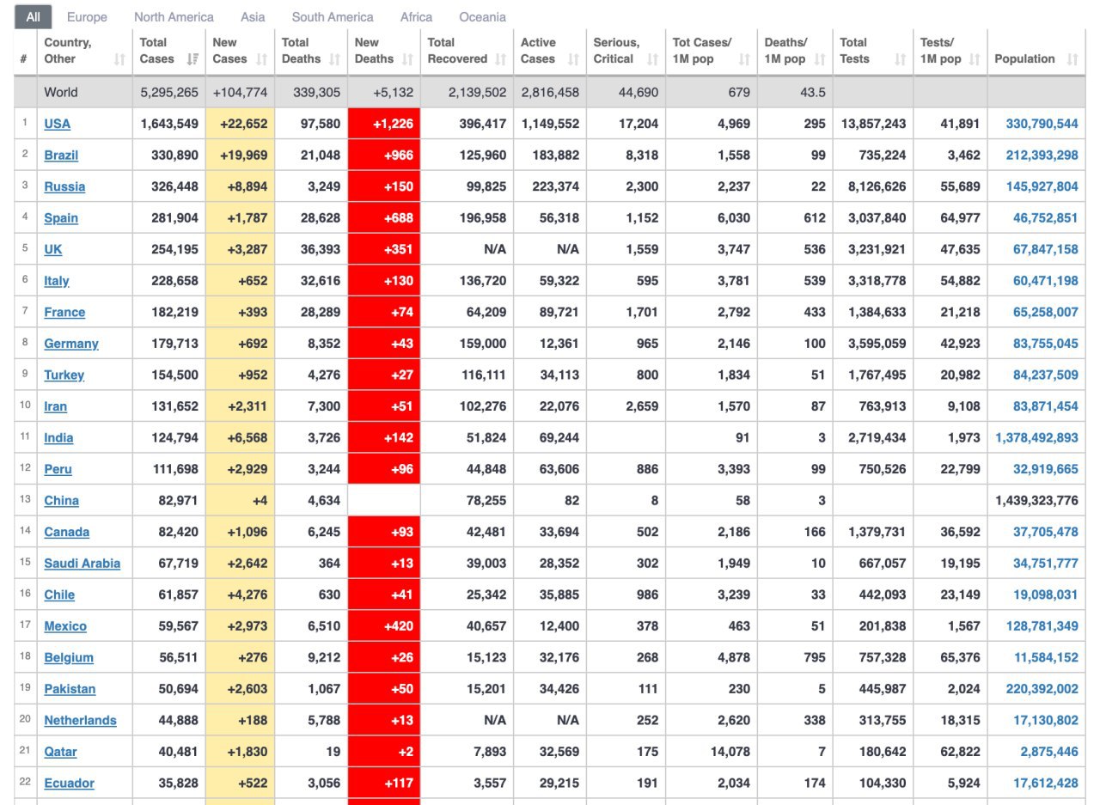1100x805 pixels.
Task: Sort by New Cases column arrows
Action: point(262,59)
